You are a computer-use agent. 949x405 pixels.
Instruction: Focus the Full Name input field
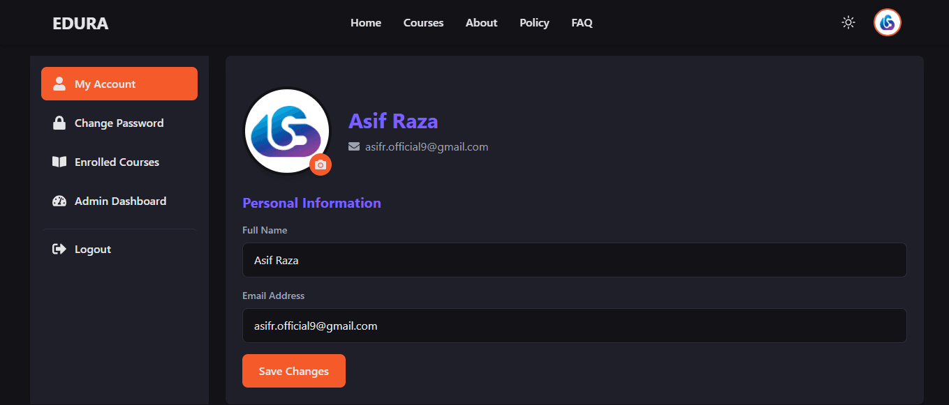[x=575, y=260]
